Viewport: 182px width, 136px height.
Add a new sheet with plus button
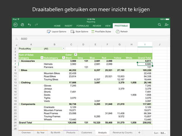(139, 133)
